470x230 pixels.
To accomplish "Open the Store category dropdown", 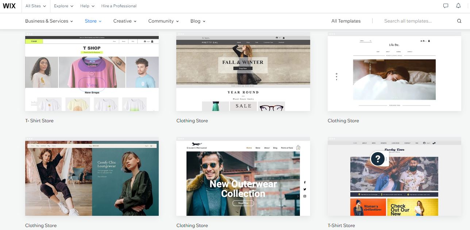I will point(93,21).
